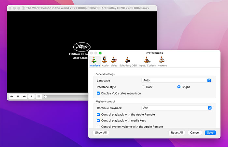Toggle the playlist view button
The image size is (228, 147).
coord(39,96)
